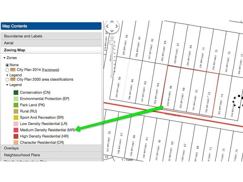Screen dimensions: 243x182
Task: Choose City Plan 2000 area classifications radio
Action: coord(8,79)
